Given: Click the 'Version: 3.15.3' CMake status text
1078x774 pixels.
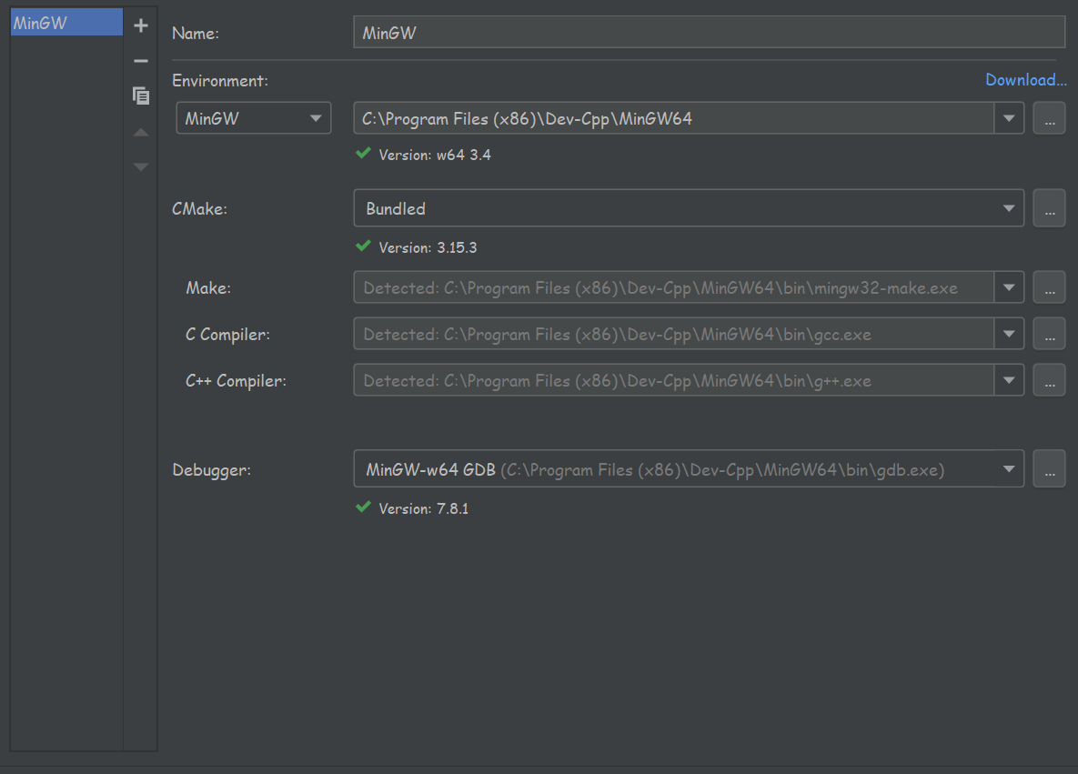Looking at the screenshot, I should click(428, 247).
